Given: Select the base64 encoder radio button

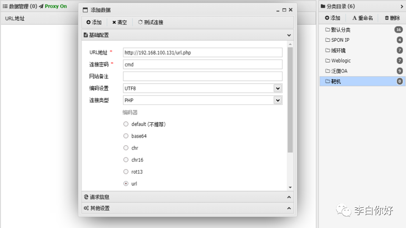Looking at the screenshot, I should pyautogui.click(x=126, y=136).
